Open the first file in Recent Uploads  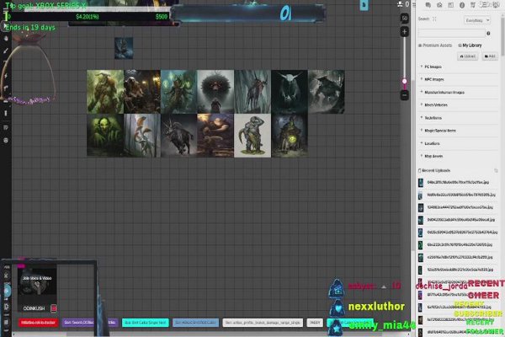459,183
